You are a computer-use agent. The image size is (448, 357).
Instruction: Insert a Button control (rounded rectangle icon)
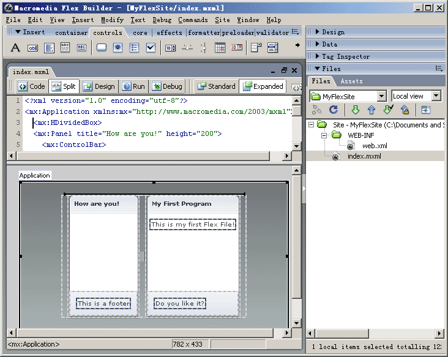[102, 47]
